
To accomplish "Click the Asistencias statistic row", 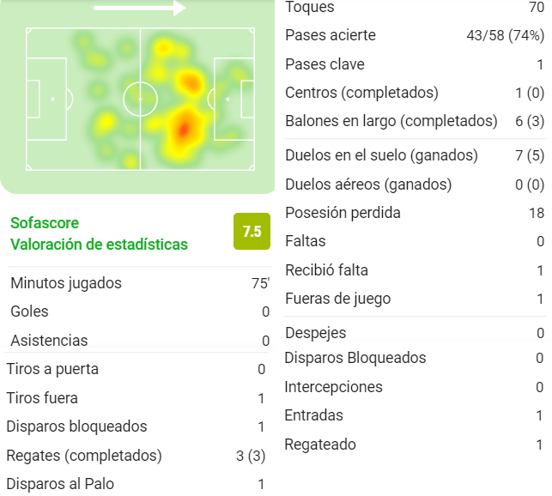I will [140, 341].
